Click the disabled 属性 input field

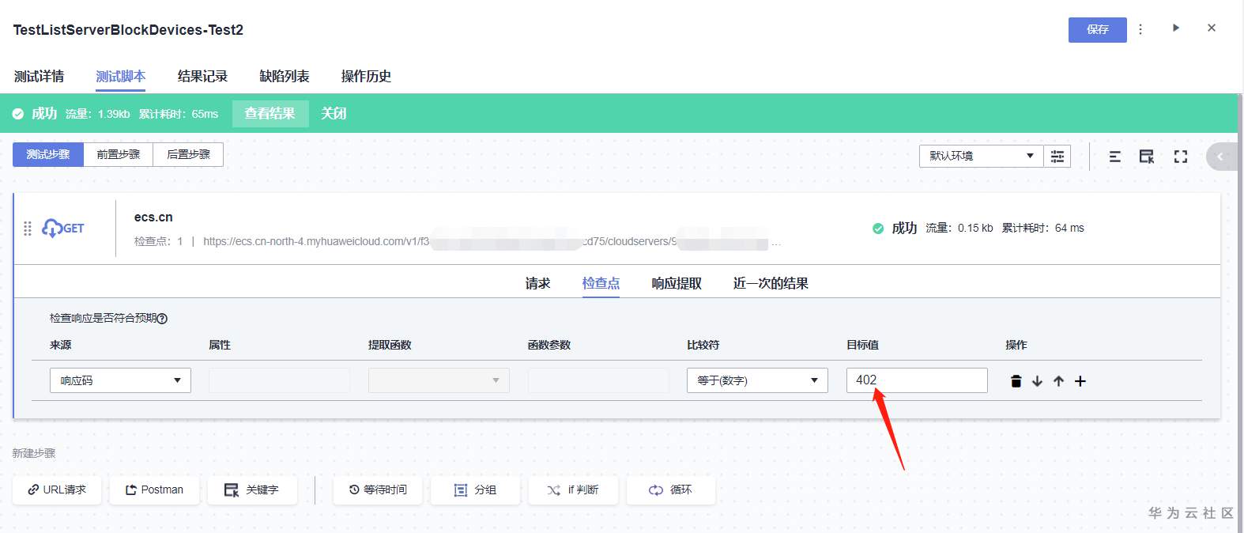pos(279,380)
